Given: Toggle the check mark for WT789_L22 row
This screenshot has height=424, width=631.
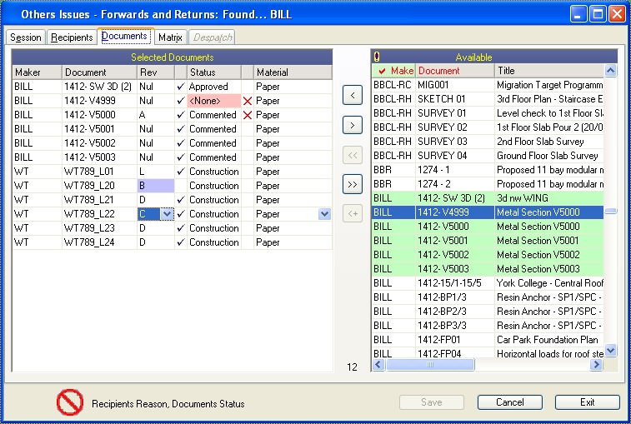Looking at the screenshot, I should coord(181,213).
